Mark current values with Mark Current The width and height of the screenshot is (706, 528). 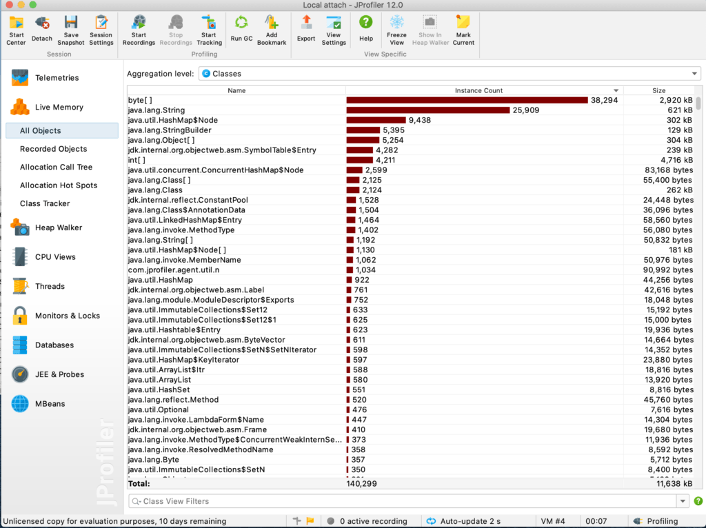click(x=463, y=28)
